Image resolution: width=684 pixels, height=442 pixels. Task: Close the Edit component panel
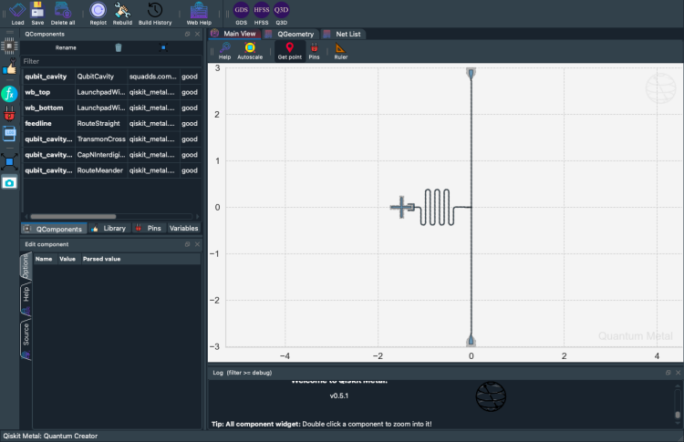tap(198, 244)
